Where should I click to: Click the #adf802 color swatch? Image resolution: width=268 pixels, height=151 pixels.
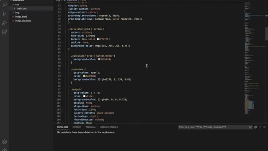[84, 76]
